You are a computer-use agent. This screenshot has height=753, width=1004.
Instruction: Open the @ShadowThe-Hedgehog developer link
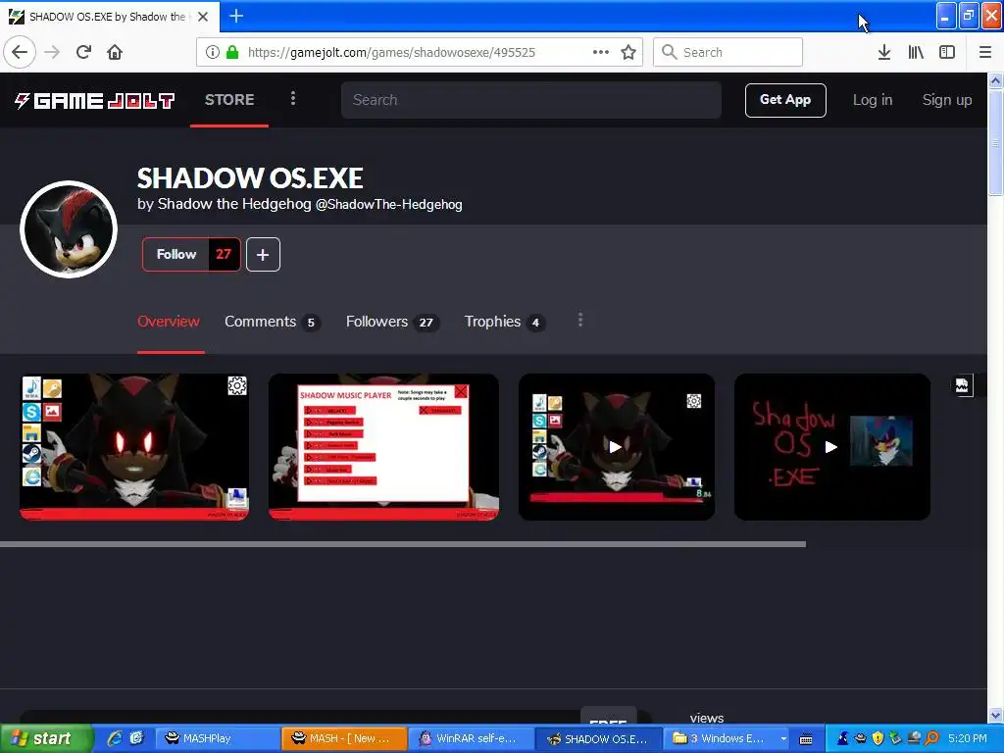388,204
